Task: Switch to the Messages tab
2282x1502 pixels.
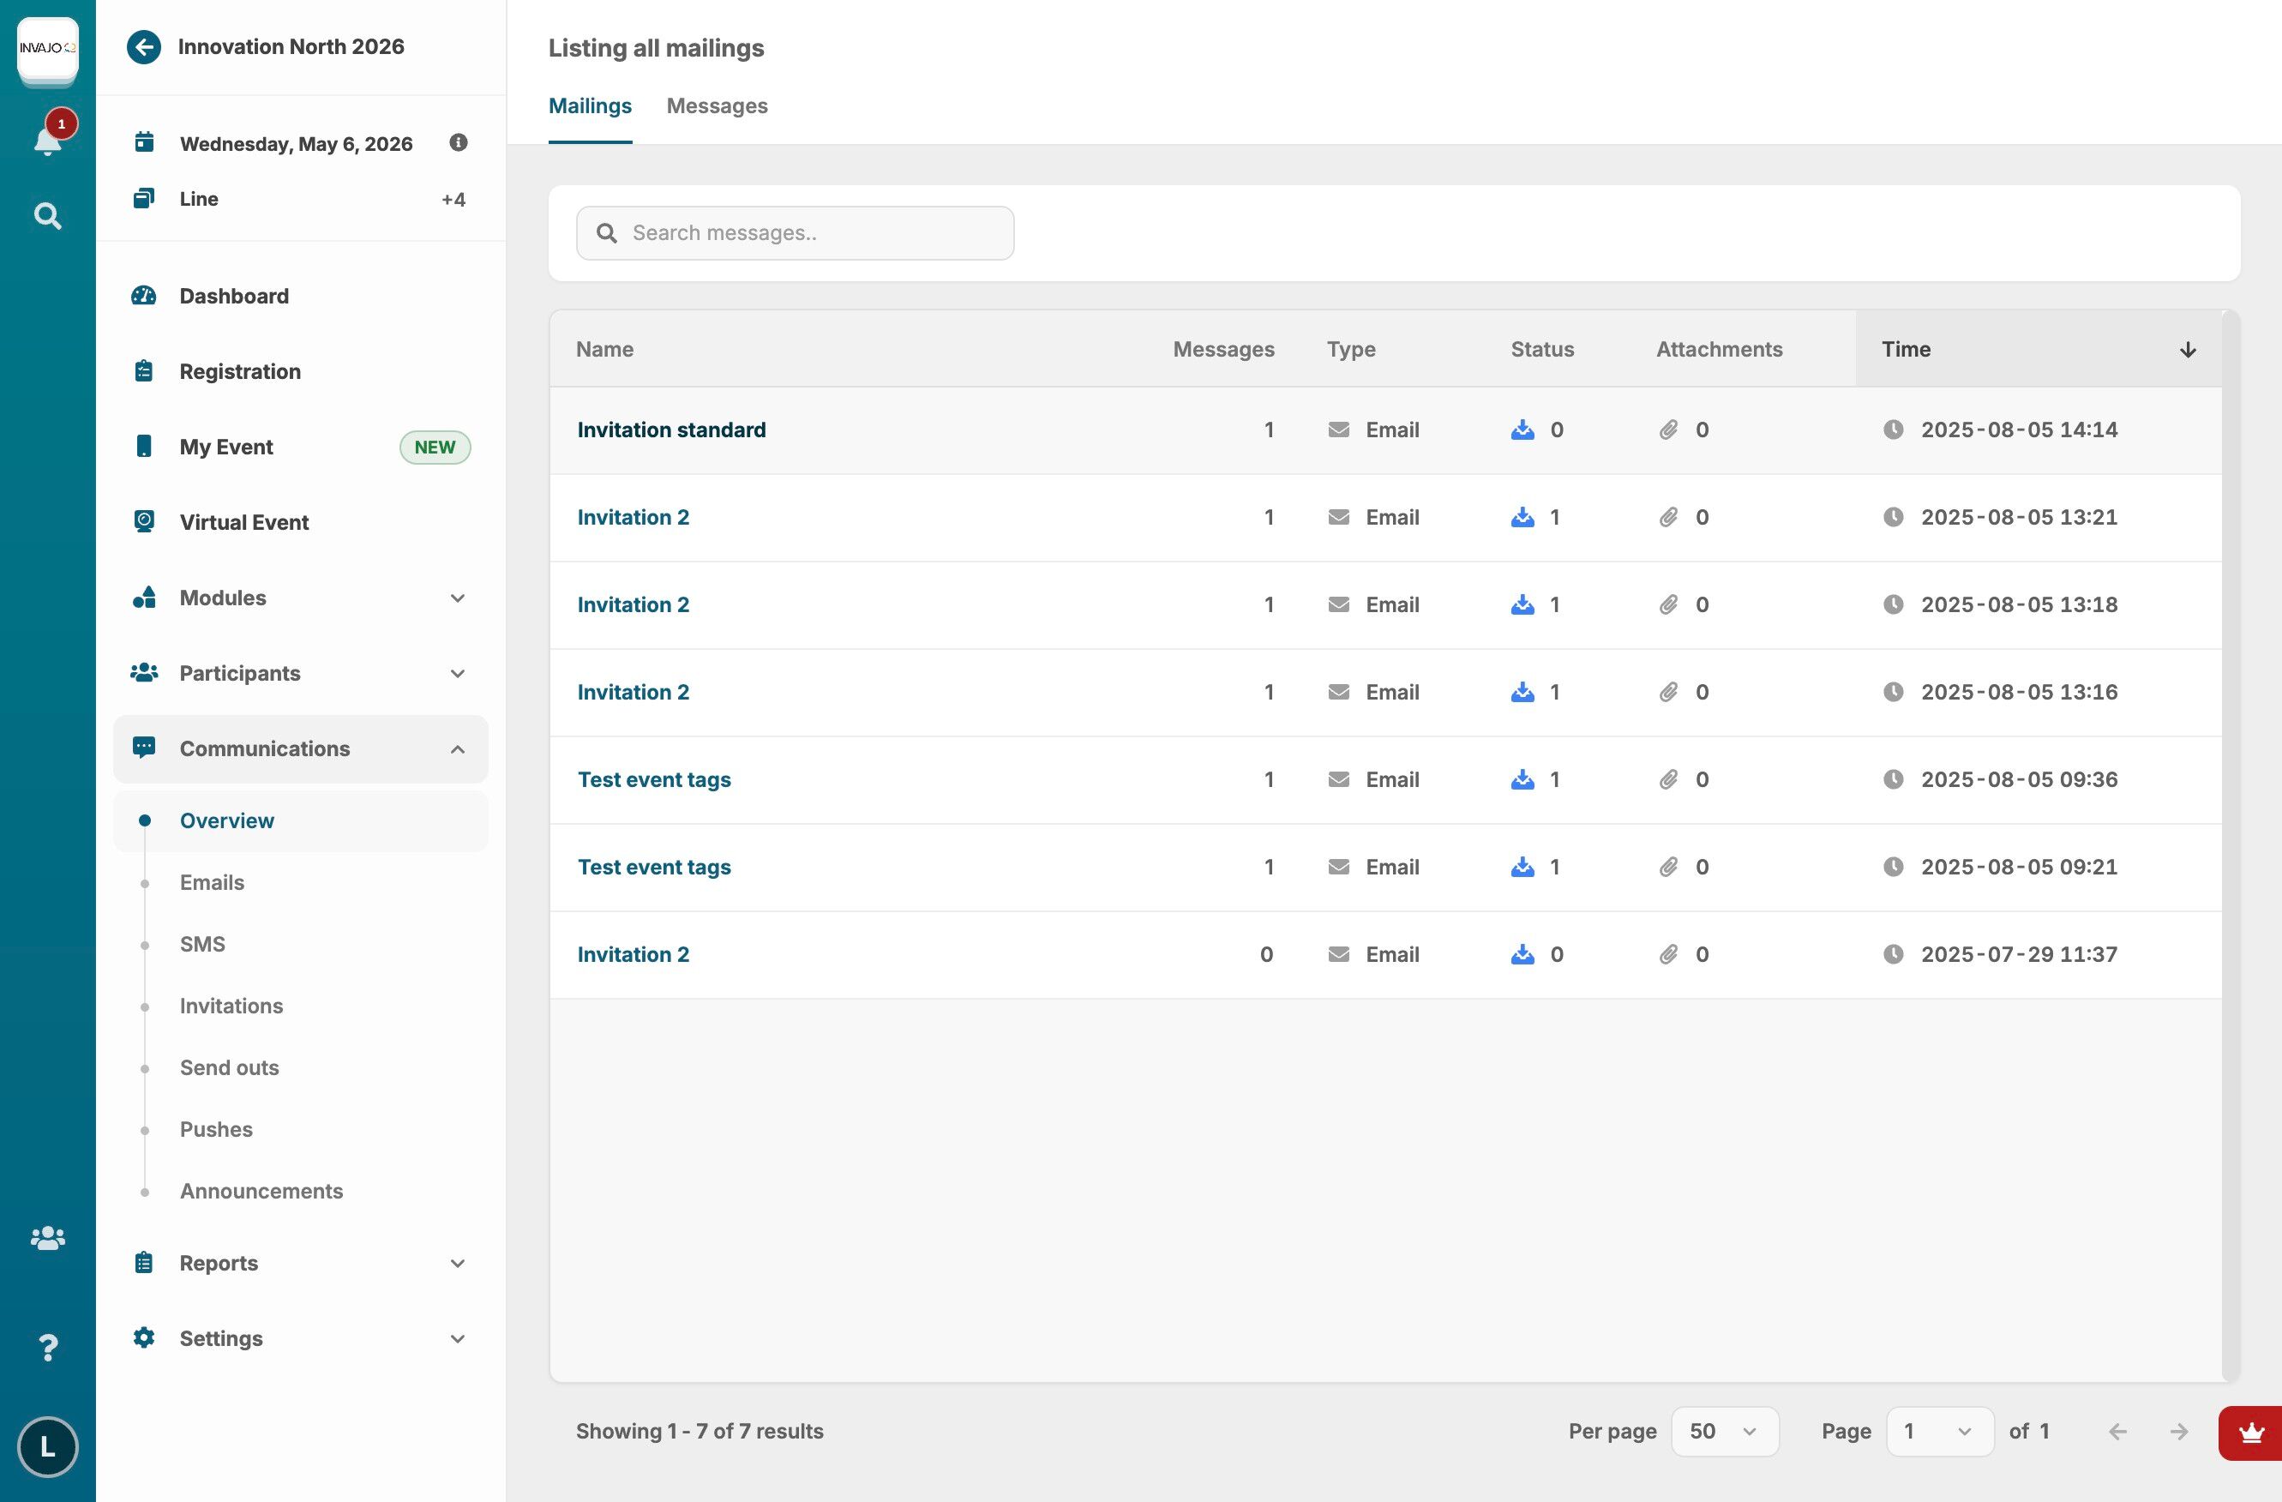Action: 717,105
